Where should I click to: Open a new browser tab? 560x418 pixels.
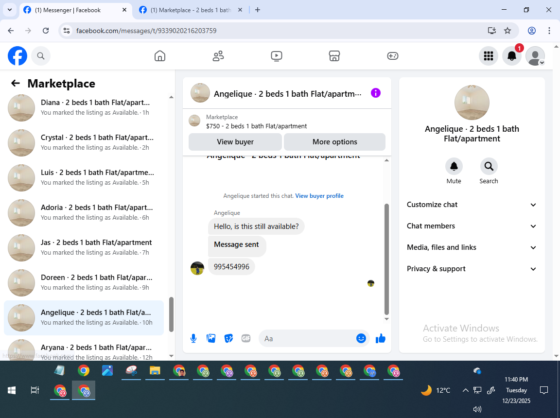click(258, 10)
